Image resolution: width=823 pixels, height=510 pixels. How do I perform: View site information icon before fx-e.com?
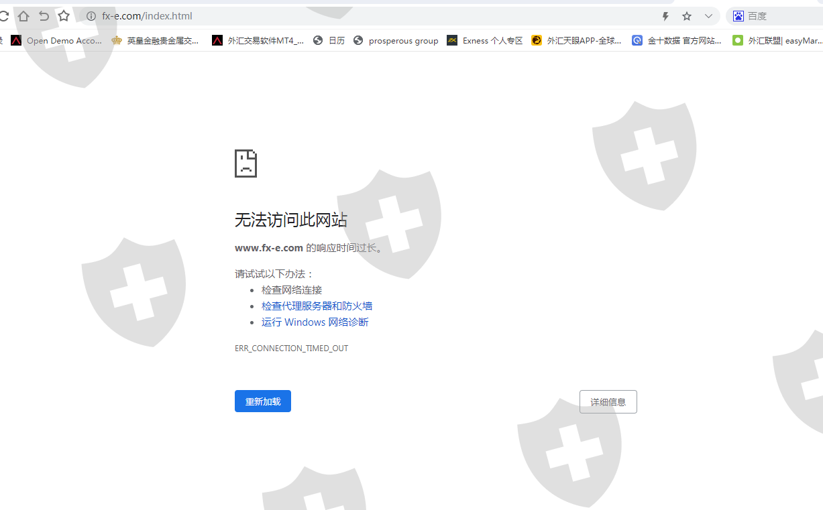91,16
